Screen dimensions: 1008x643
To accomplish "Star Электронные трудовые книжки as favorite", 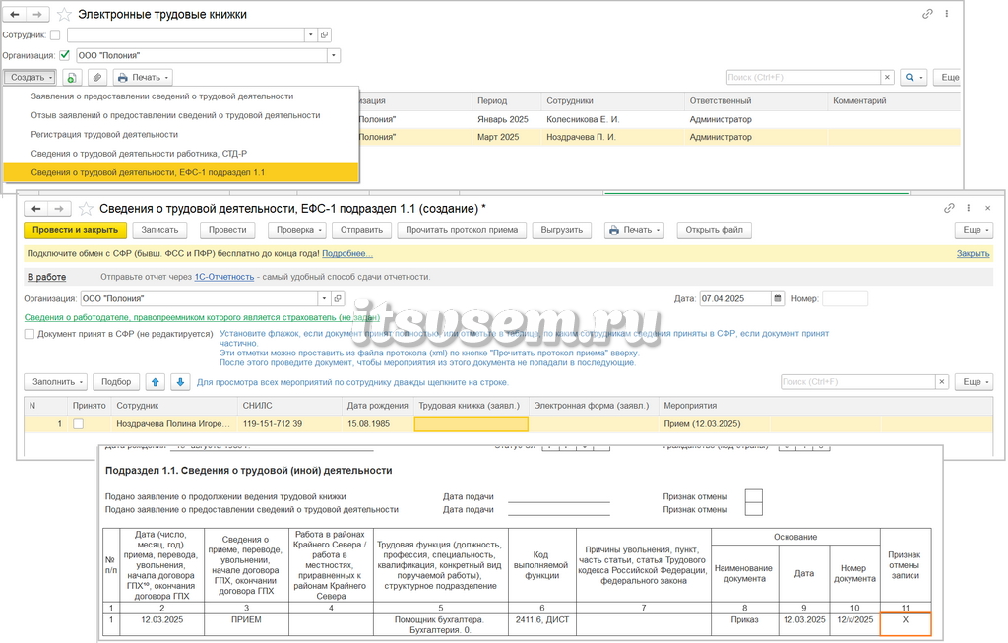I will [64, 14].
